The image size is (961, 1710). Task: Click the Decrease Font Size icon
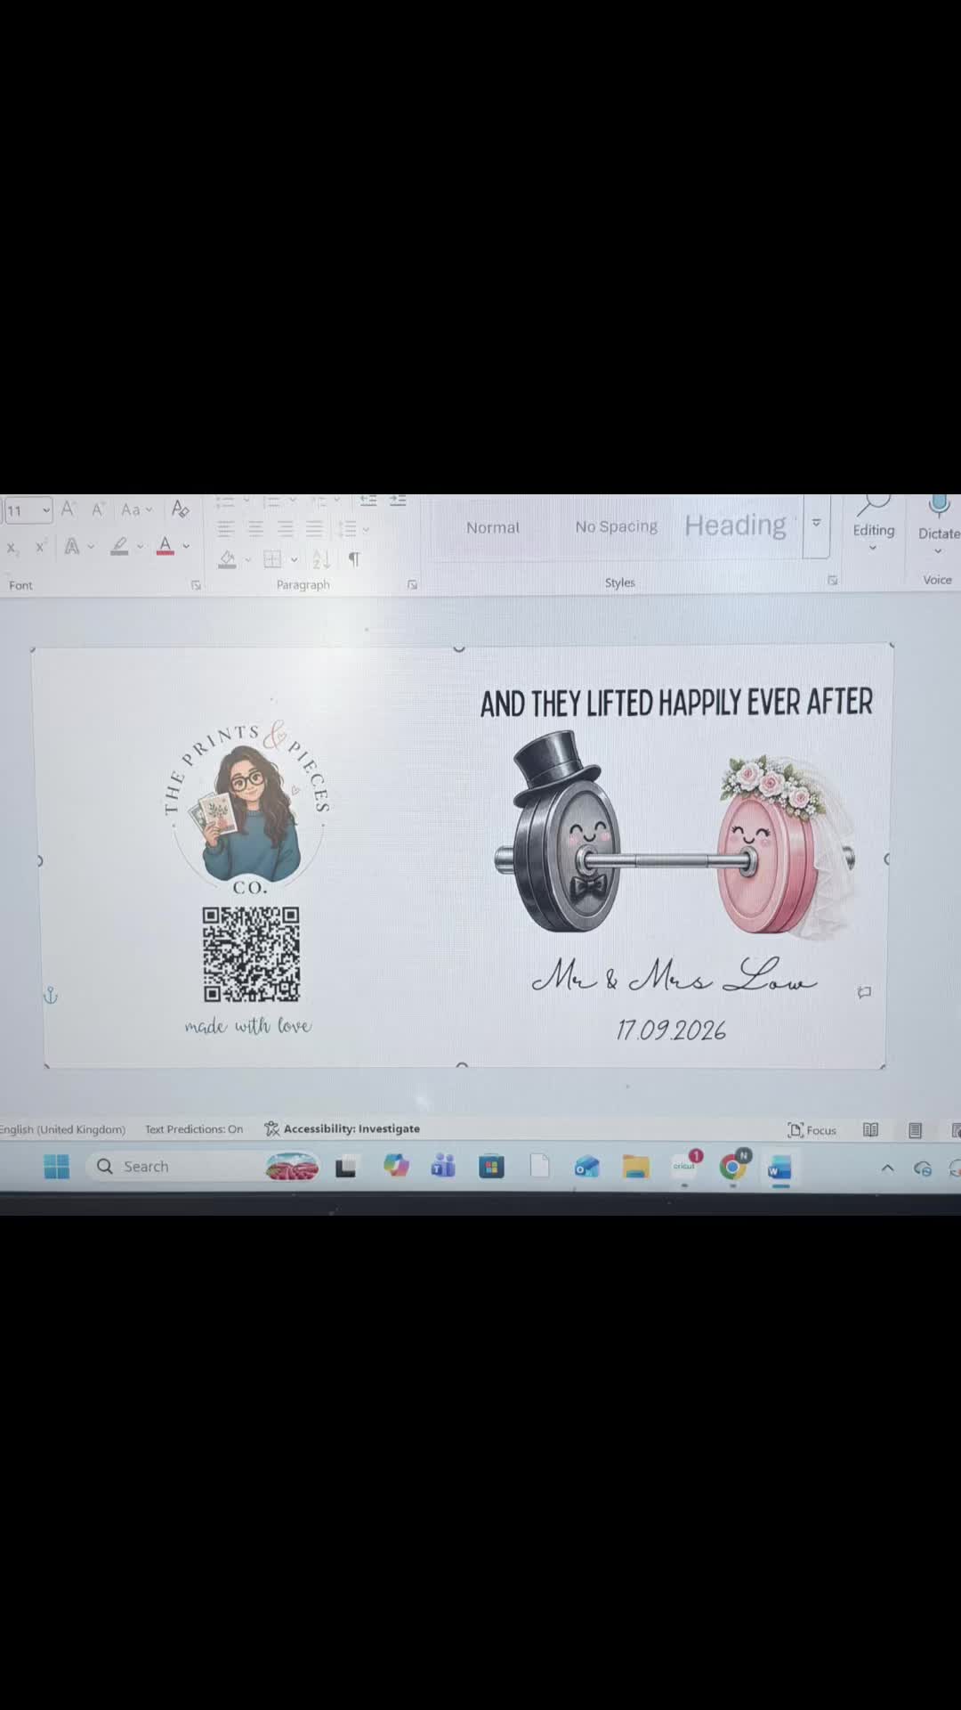click(x=98, y=509)
